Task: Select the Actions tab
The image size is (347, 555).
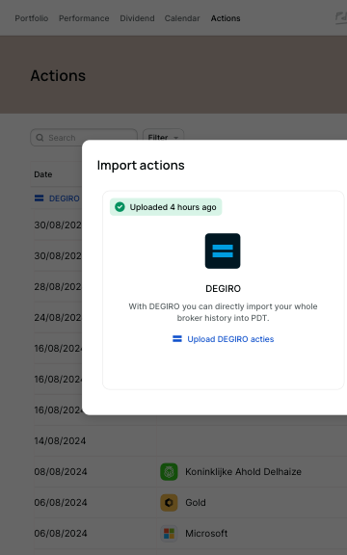Action: point(226,18)
